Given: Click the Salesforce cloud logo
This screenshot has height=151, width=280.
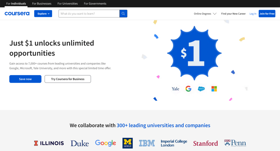Looking at the screenshot, I should [201, 88].
